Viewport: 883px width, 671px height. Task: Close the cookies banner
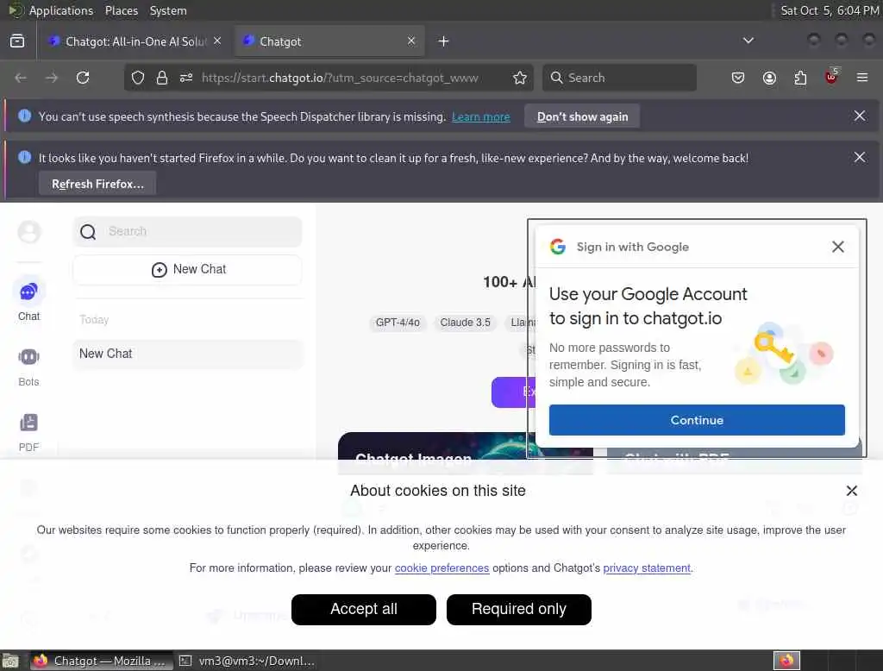coord(851,491)
